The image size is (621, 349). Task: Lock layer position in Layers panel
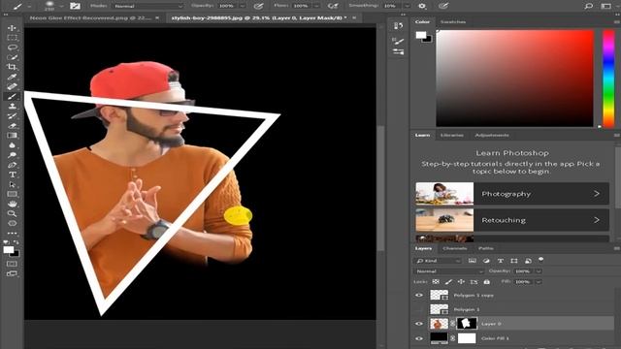tap(461, 282)
